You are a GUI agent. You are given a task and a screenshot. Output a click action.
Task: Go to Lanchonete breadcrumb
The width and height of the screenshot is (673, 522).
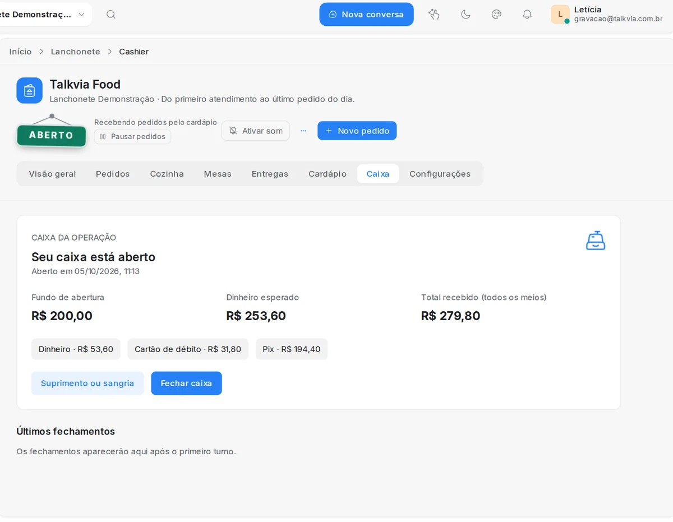(76, 52)
